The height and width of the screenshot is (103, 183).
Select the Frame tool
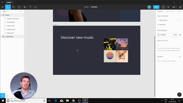pyautogui.click(x=13, y=7)
